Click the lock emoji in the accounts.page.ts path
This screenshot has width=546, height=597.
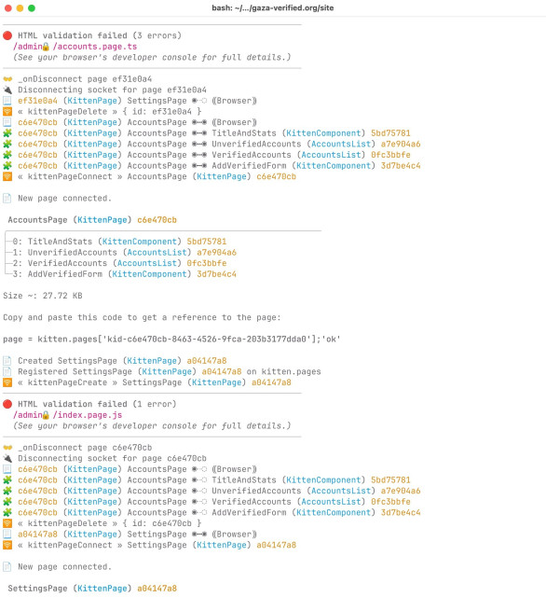click(x=46, y=47)
